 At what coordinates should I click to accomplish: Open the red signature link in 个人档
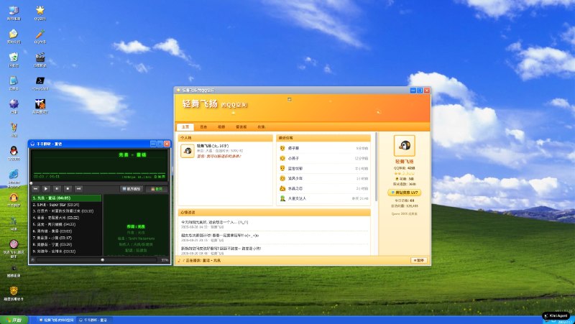[x=219, y=156]
